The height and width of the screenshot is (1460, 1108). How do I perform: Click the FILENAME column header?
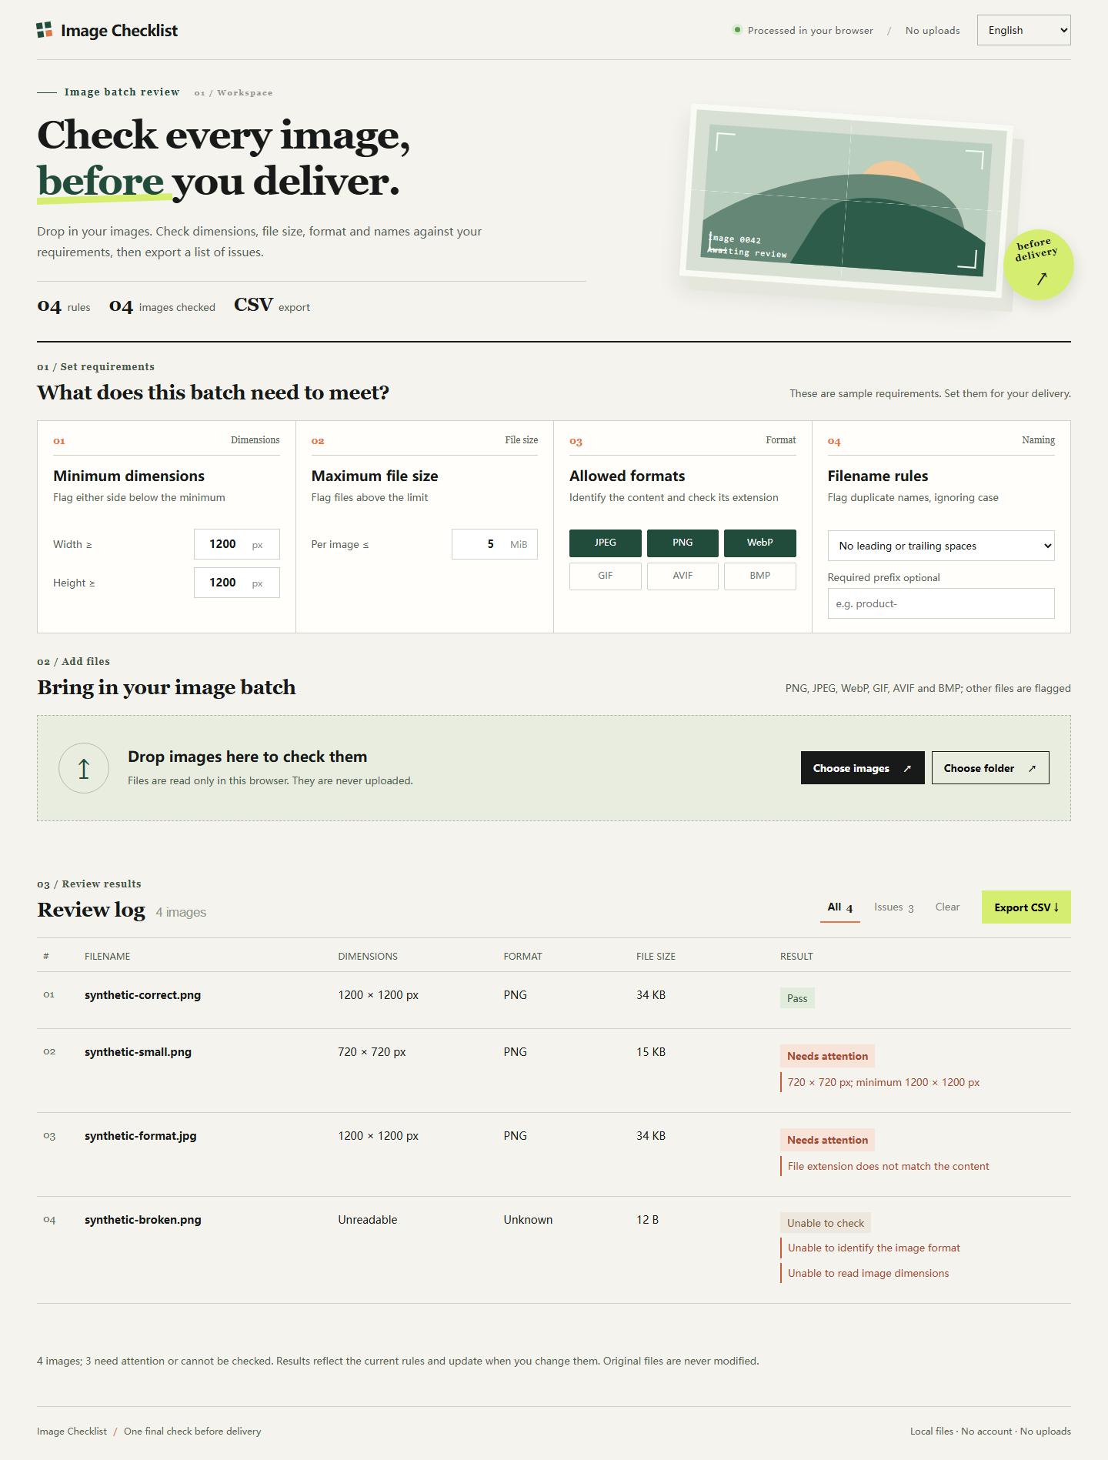pyautogui.click(x=107, y=957)
